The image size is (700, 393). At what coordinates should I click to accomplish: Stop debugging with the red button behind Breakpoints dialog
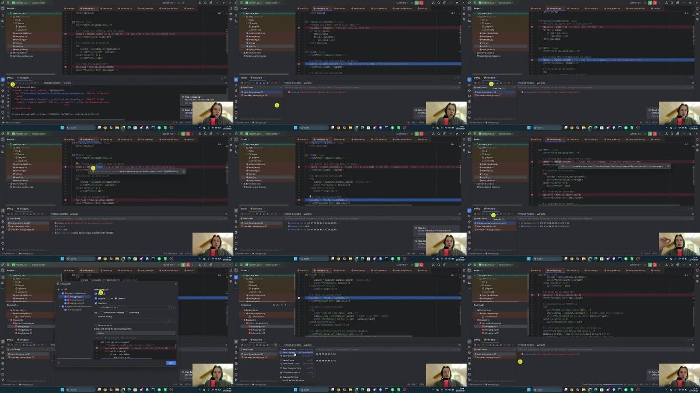pos(188,265)
